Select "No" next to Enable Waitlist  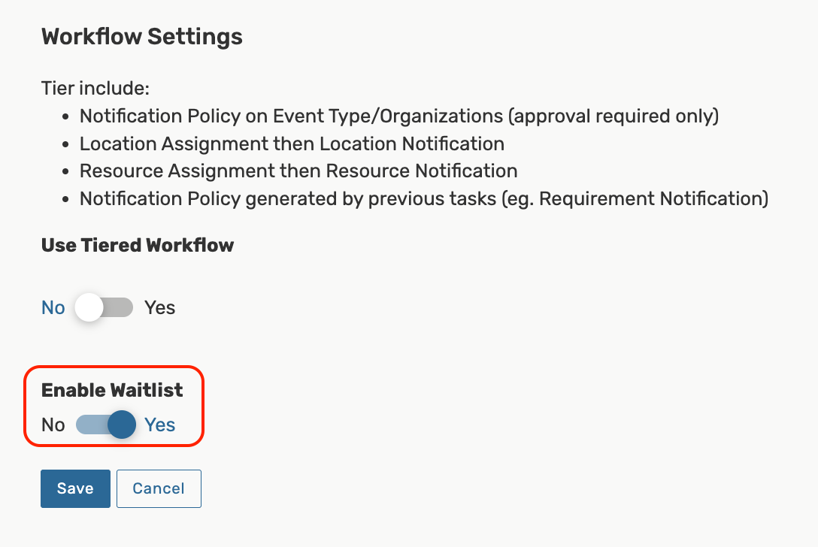point(53,425)
